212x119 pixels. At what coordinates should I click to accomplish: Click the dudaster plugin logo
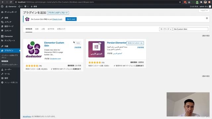tap(34, 50)
